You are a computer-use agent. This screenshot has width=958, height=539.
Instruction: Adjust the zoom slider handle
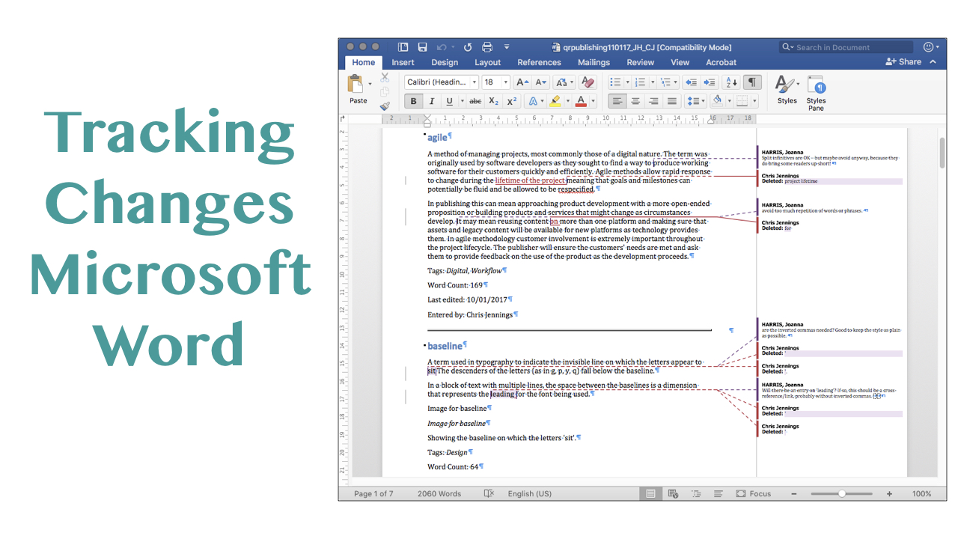point(842,493)
